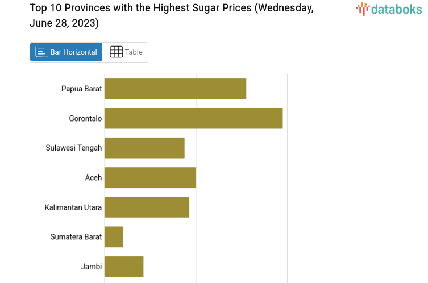The image size is (428, 283).
Task: Click the Papua Barat axis label
Action: coord(81,89)
